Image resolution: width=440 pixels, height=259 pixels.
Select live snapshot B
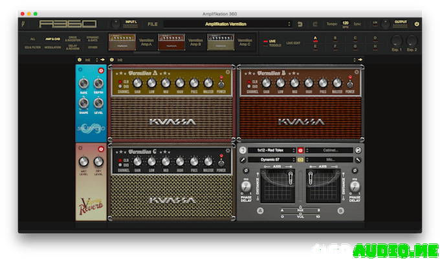tap(335, 39)
